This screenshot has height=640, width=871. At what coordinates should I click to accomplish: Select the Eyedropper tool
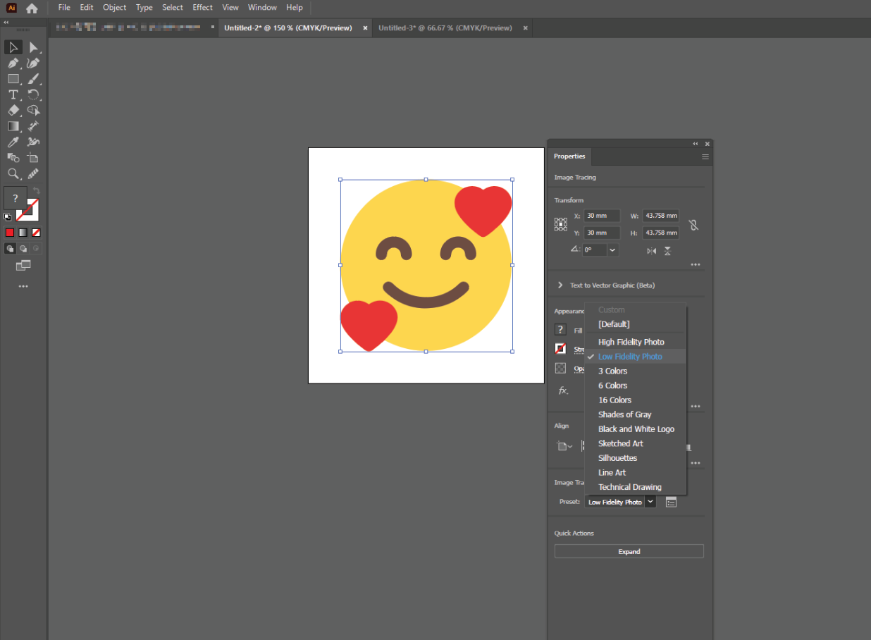pos(13,142)
